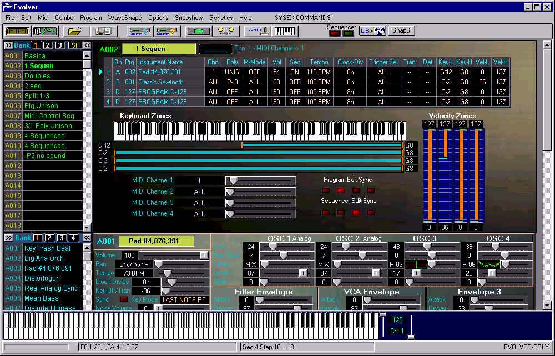Expand combo Bank list with >> arrow
The width and height of the screenshot is (555, 356).
(x=8, y=45)
